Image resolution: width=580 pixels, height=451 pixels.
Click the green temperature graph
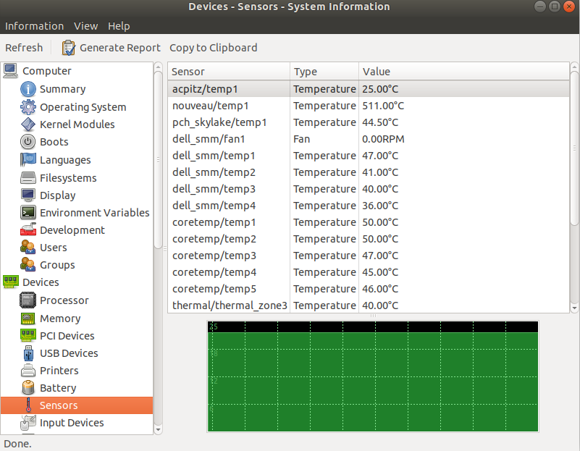pyautogui.click(x=373, y=376)
